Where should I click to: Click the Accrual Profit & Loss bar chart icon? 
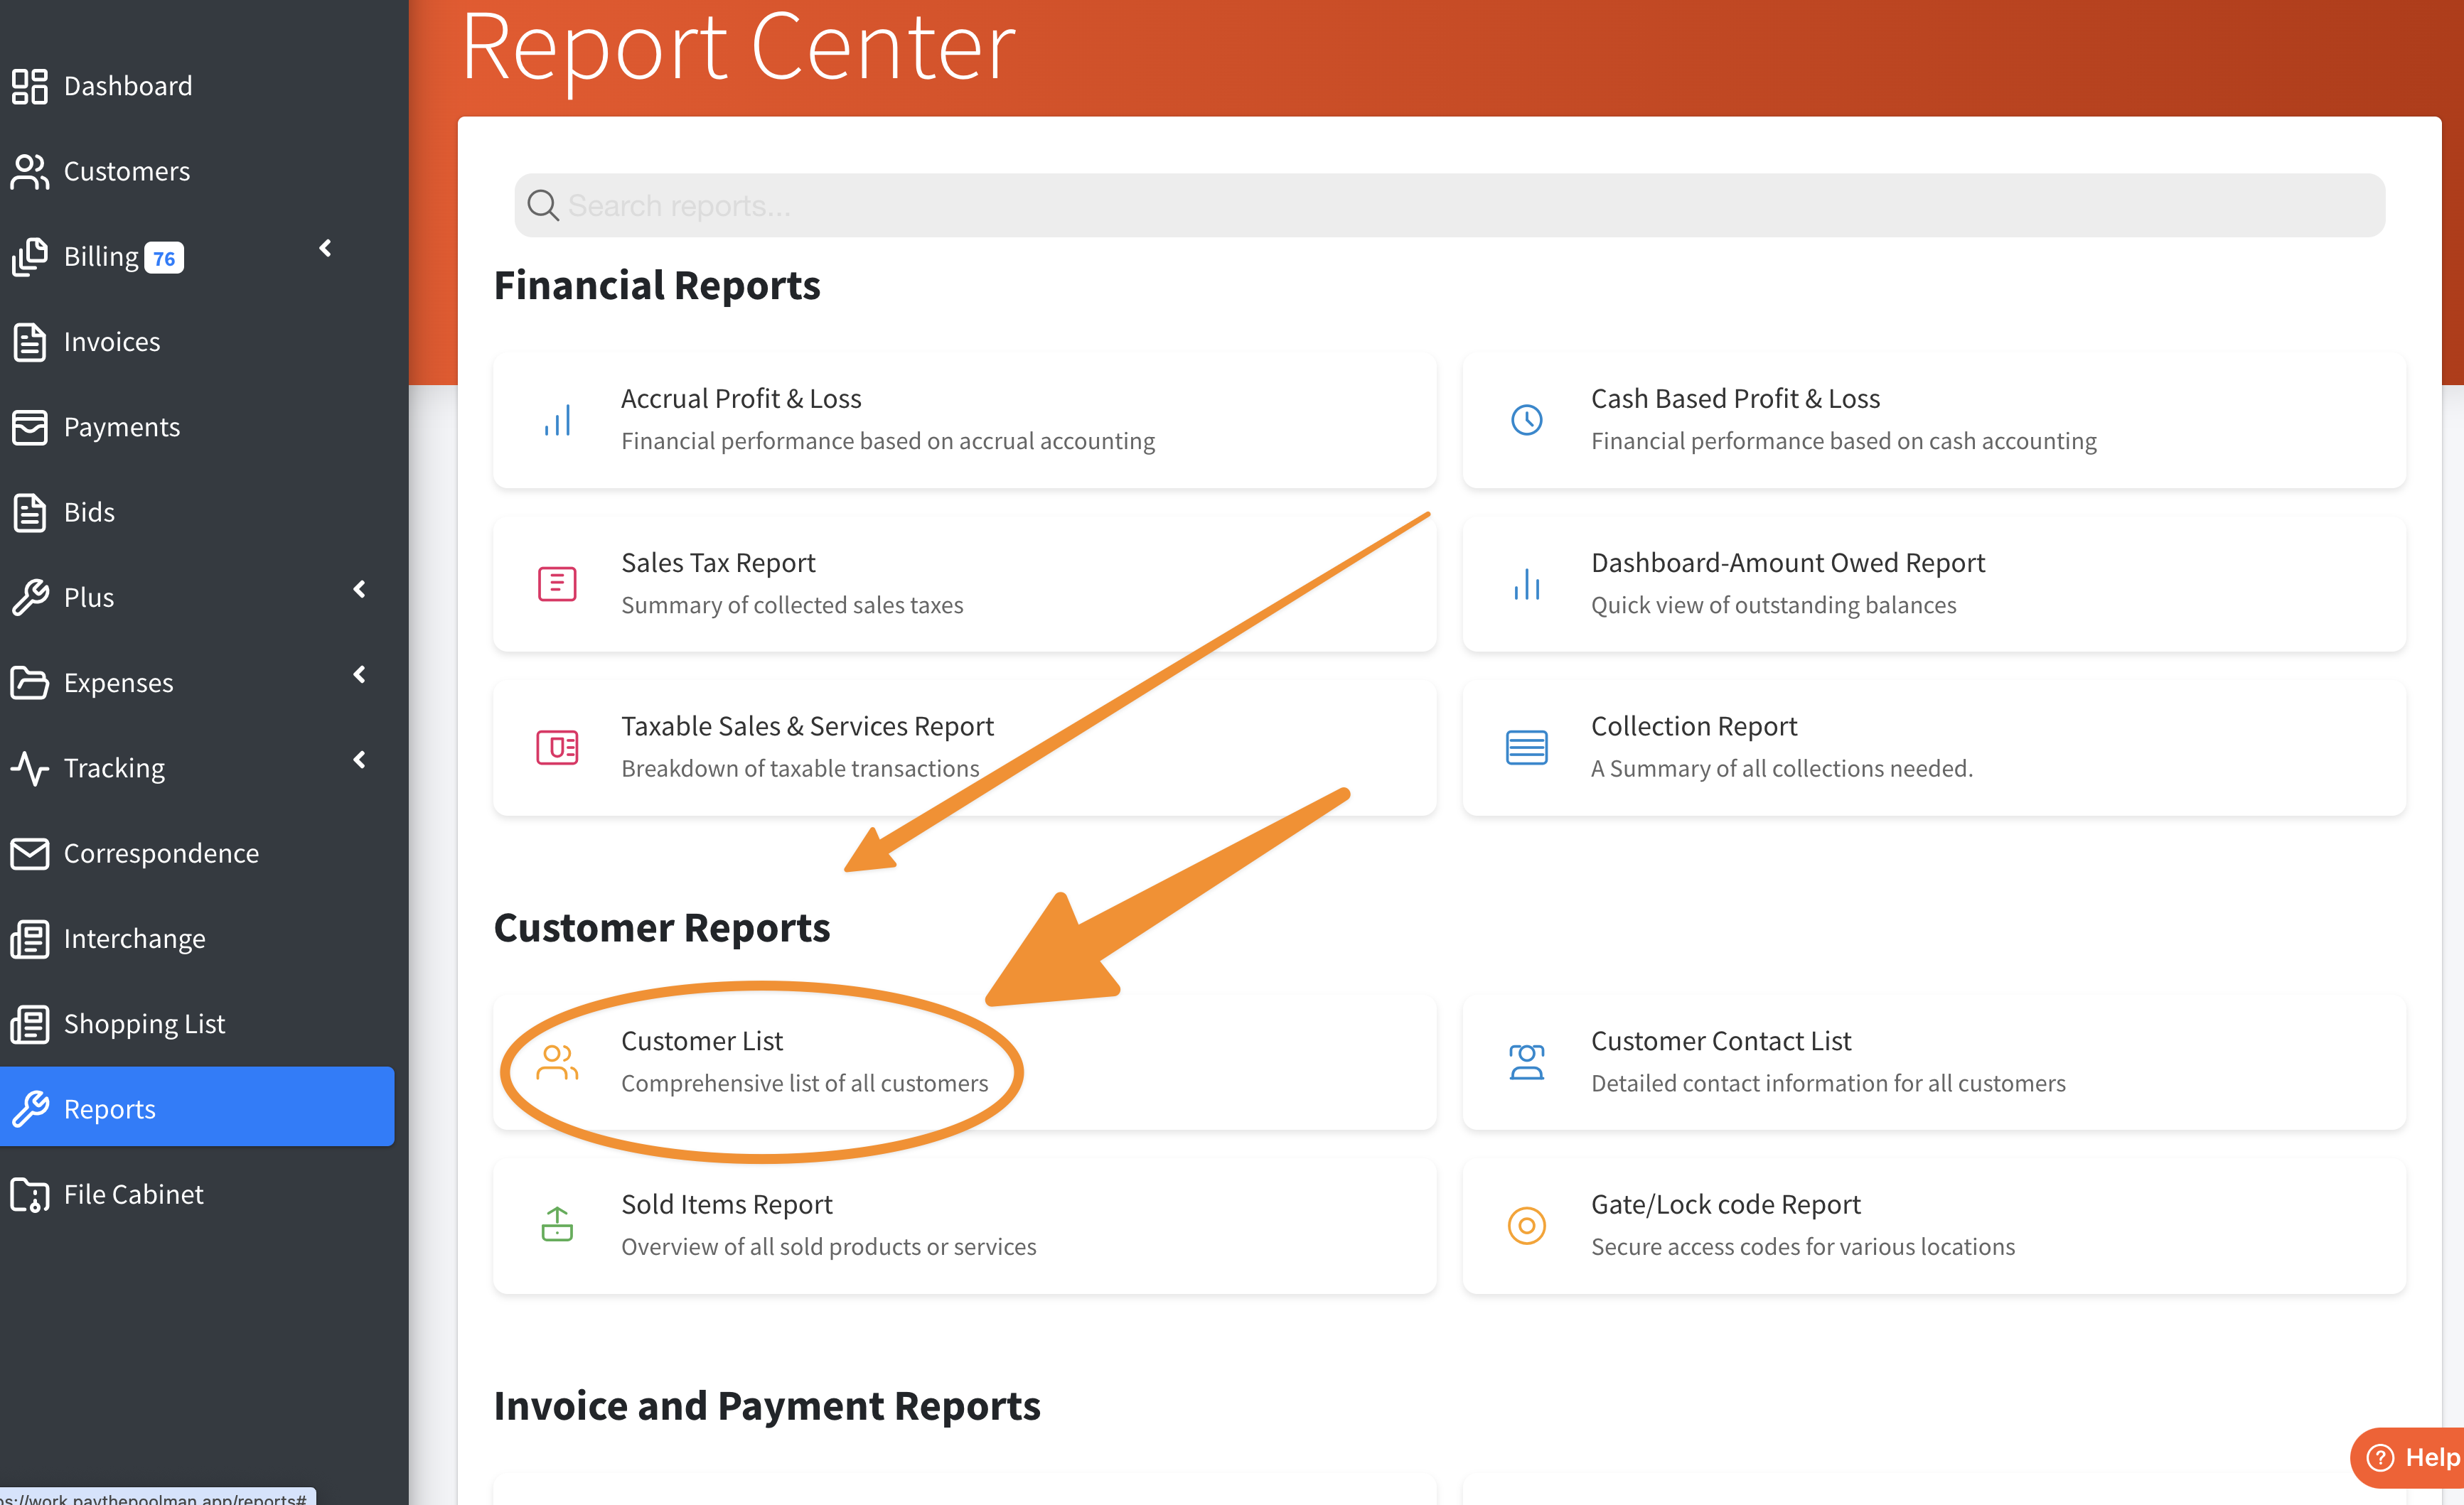pos(557,420)
